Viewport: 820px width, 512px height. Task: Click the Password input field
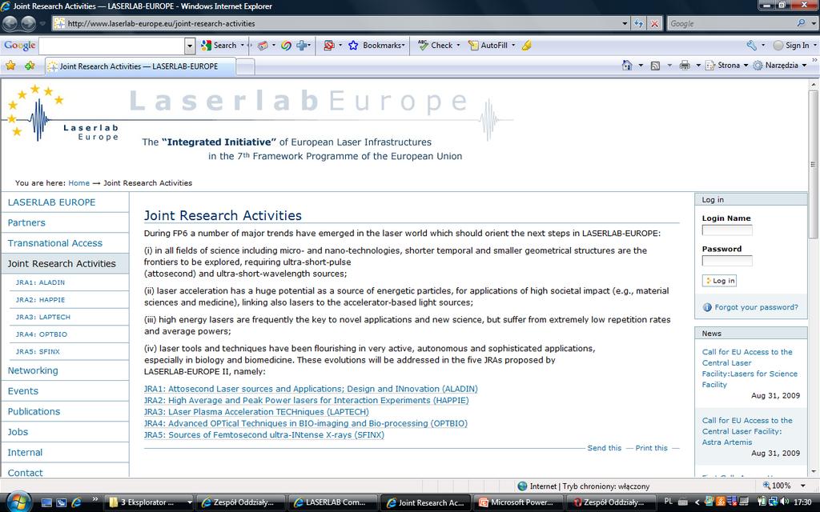click(727, 261)
